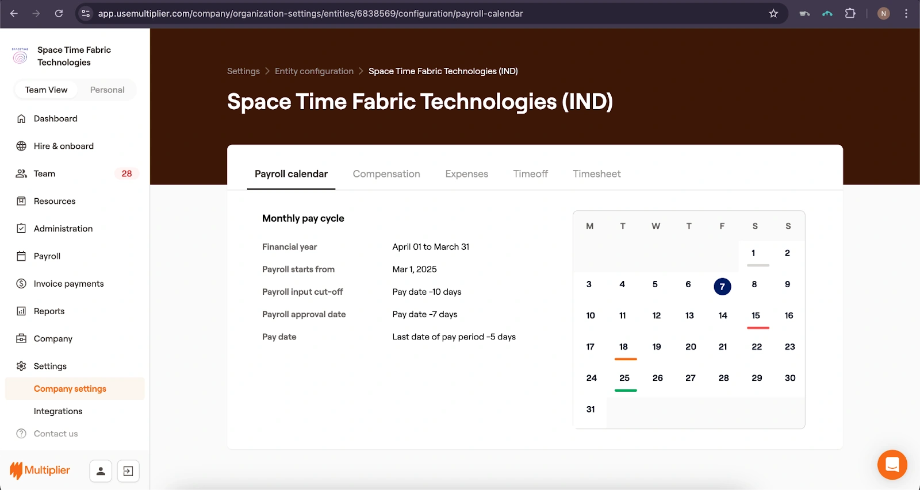920x490 pixels.
Task: Click the 'Monthly pay cycle' heading
Action: click(x=303, y=218)
